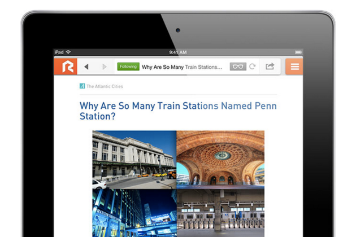Click the Penn Station article headline
This screenshot has width=356, height=237.
point(178,111)
